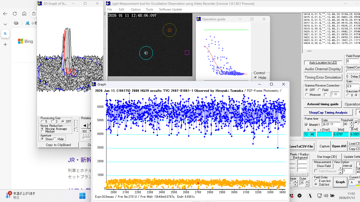This screenshot has width=360, height=202.
Task: Open the Software Update menu
Action: [171, 9]
